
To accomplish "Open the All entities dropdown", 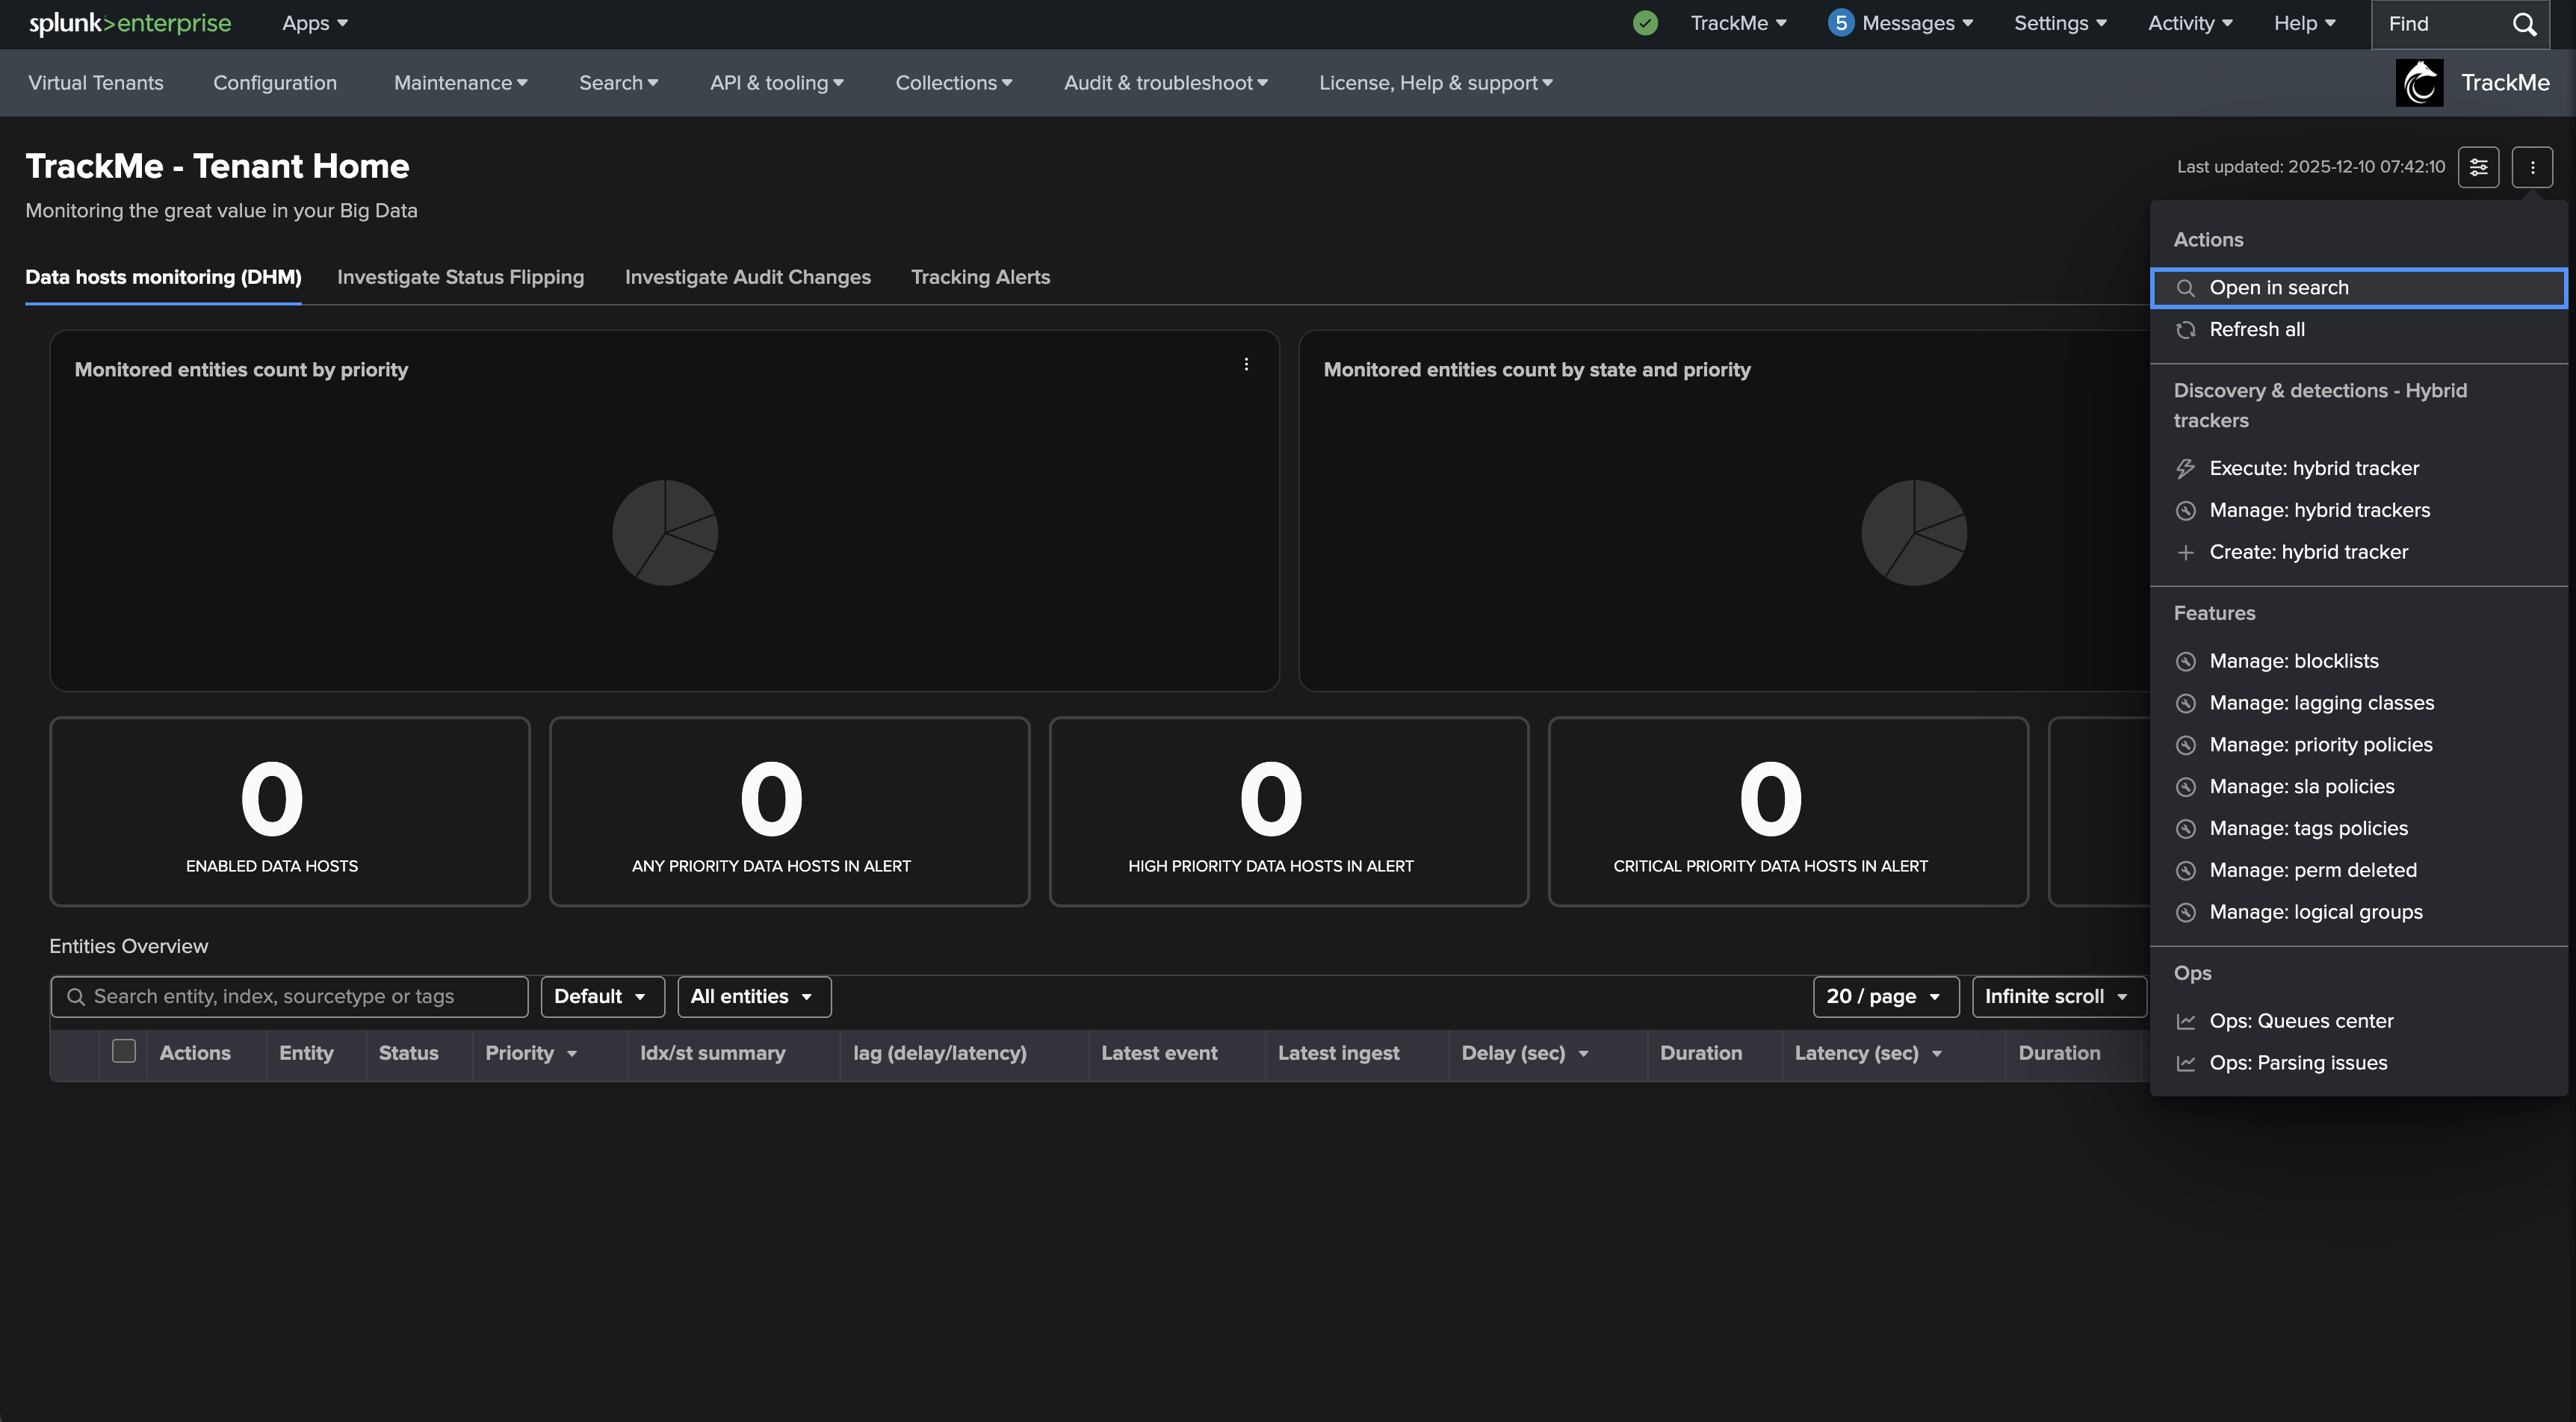I will pos(753,997).
